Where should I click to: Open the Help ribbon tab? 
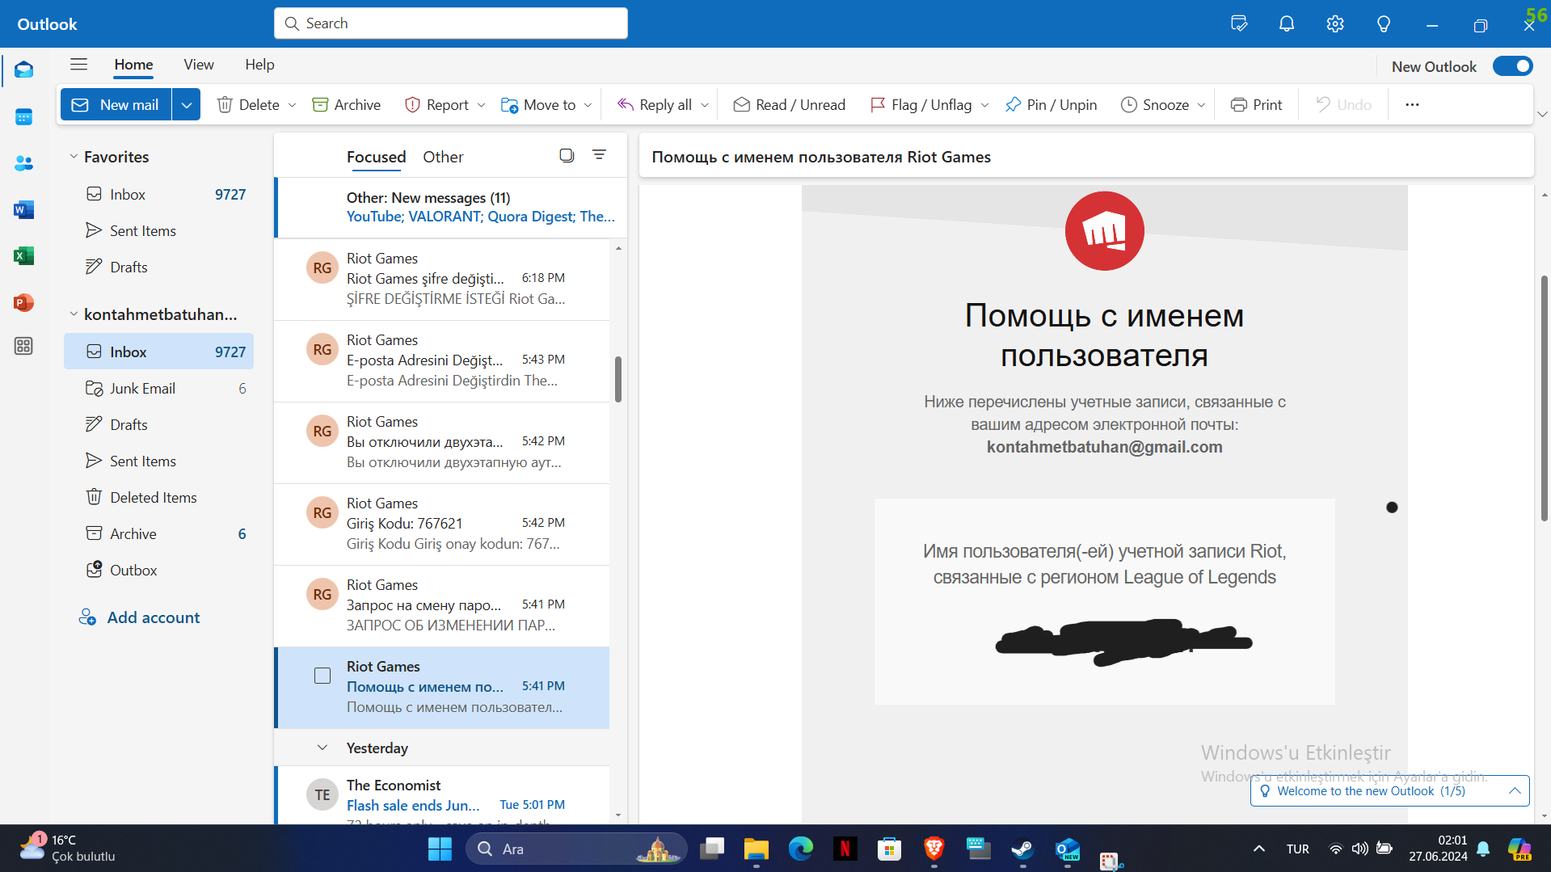click(x=259, y=65)
